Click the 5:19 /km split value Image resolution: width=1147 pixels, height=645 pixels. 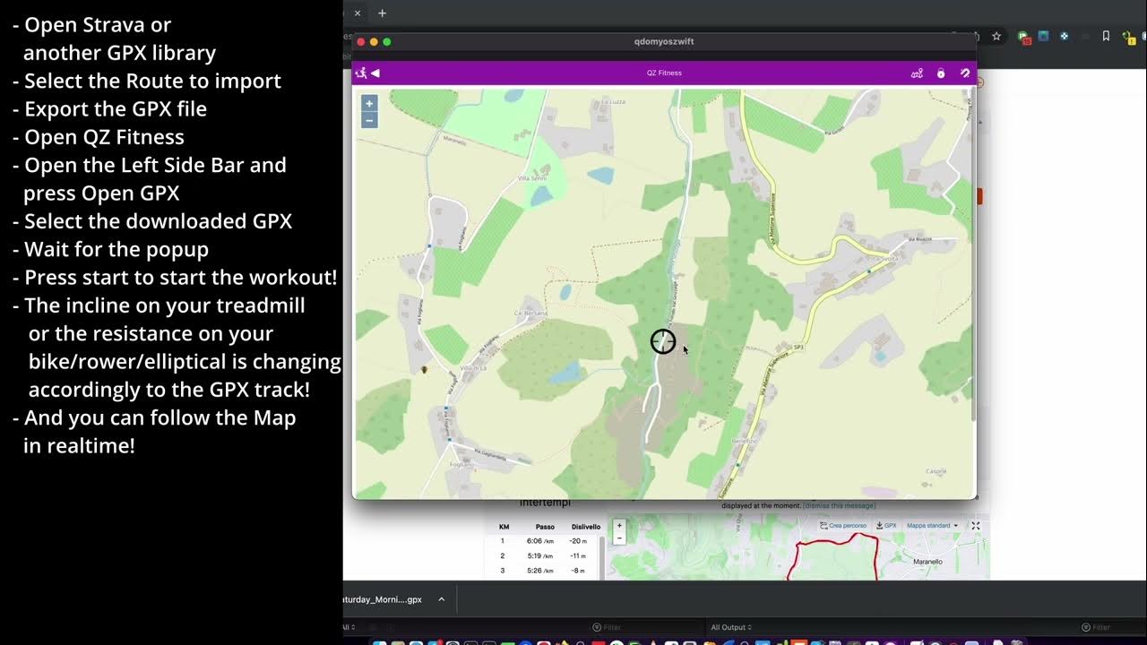click(540, 556)
